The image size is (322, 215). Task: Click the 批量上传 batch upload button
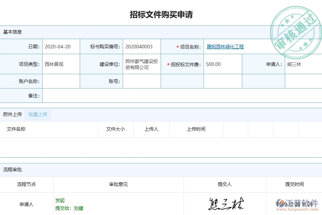point(38,114)
